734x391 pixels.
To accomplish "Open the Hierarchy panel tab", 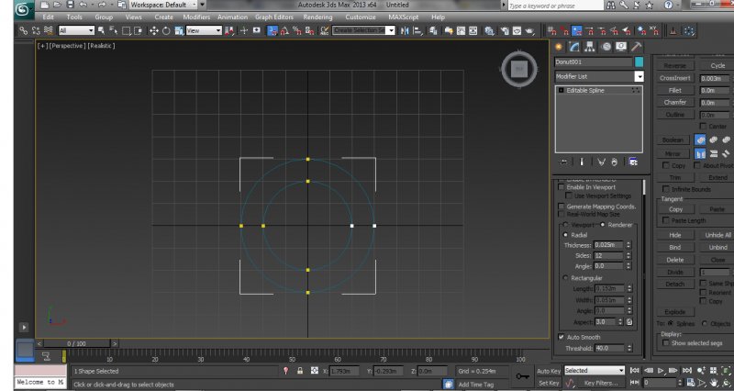I will (590, 46).
